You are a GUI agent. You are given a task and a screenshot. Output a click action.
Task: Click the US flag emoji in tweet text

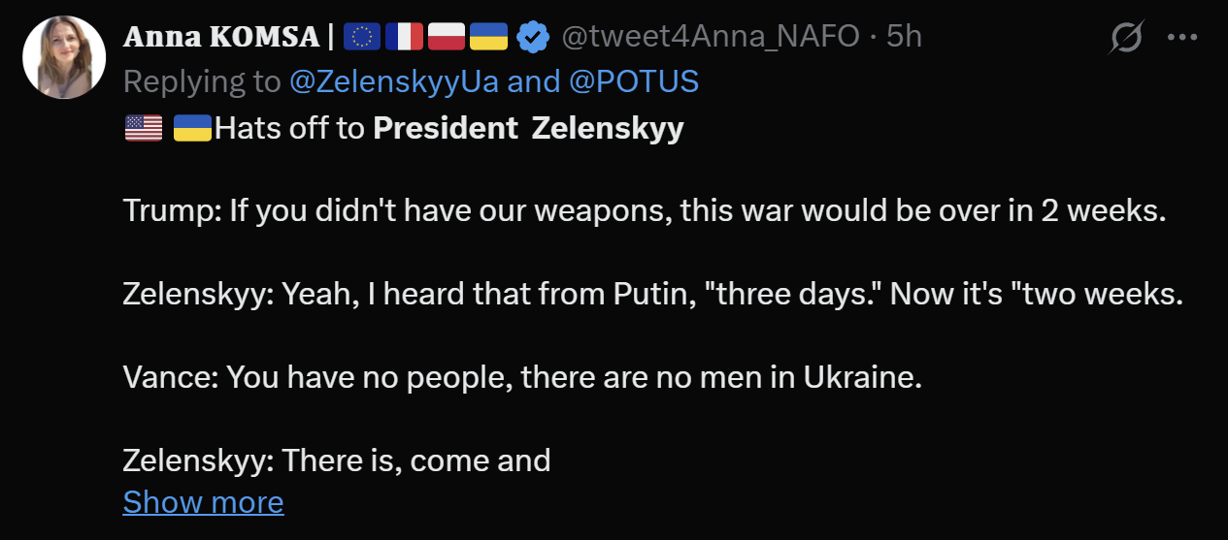tap(144, 128)
